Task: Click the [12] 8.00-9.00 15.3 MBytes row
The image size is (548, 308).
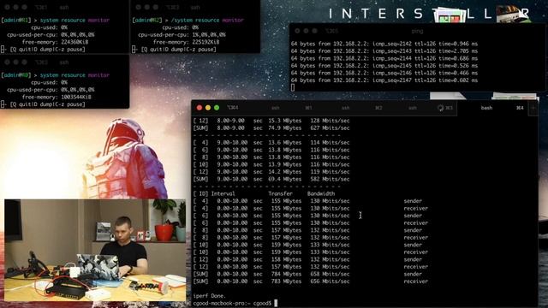Action: [x=271, y=121]
